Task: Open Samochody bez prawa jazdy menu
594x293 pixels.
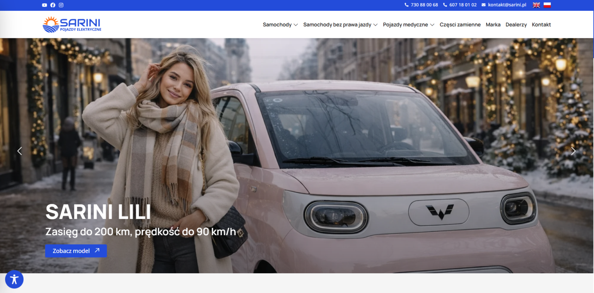Action: [337, 25]
